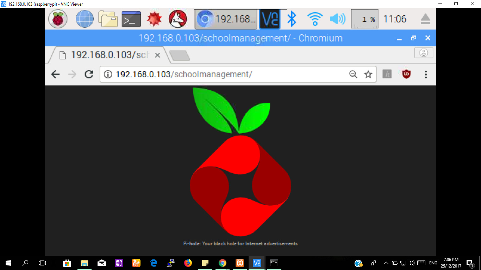Click the Windows network tray icon
Viewport: 481px width, 270px height.
point(403,263)
